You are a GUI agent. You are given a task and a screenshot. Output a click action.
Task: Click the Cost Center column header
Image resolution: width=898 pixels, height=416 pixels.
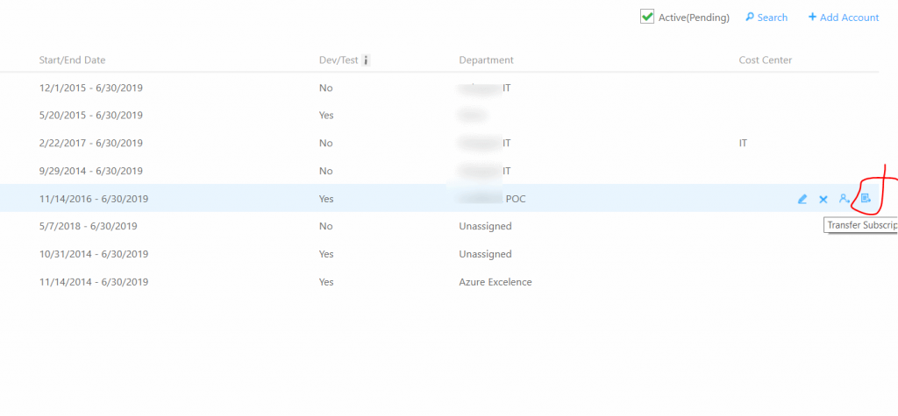coord(765,60)
